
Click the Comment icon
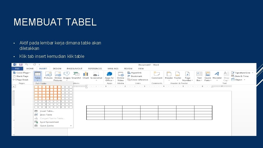[x=157, y=75]
